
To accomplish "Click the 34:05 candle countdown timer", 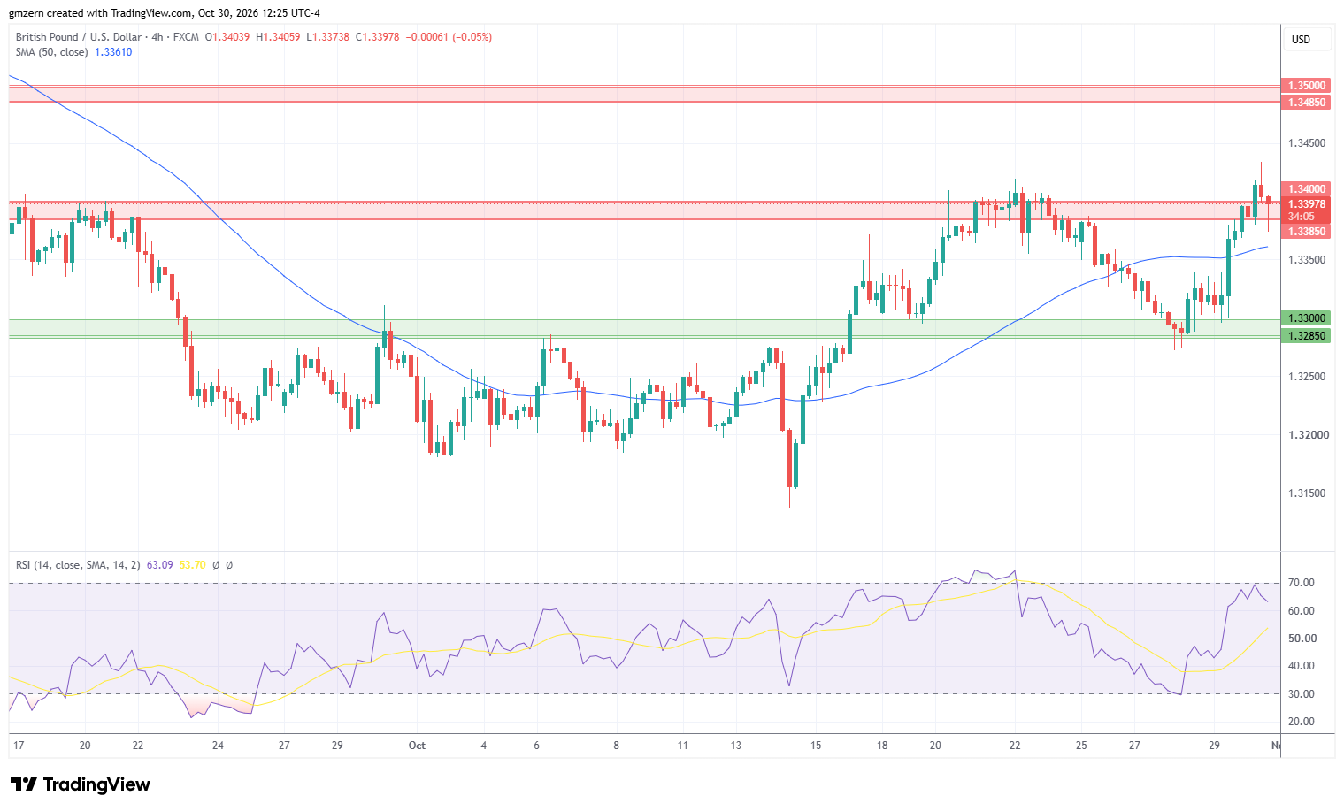I will (1301, 217).
